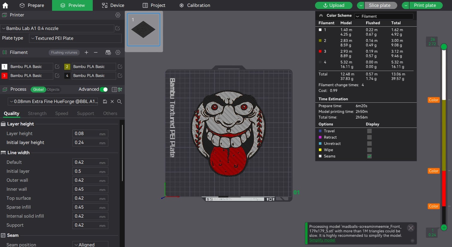Screen dimensions: 452x247
Task: Open filament settings gear icon
Action: (118, 52)
